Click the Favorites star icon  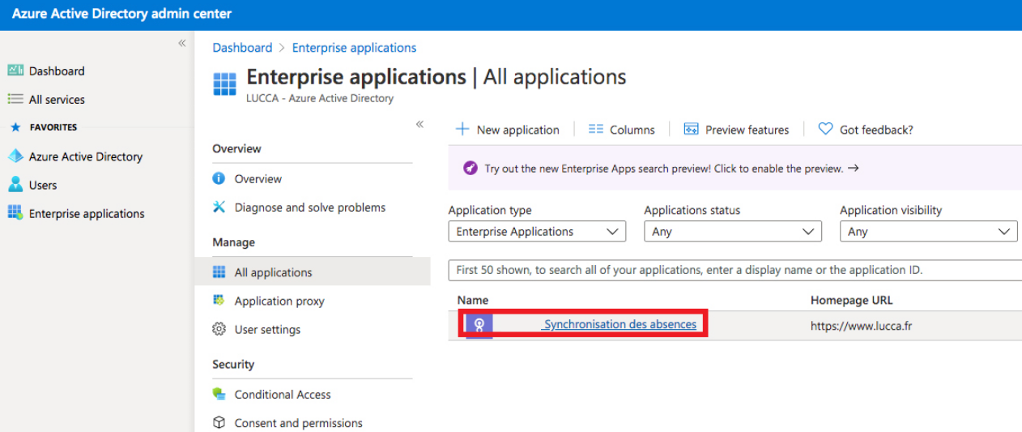[15, 127]
